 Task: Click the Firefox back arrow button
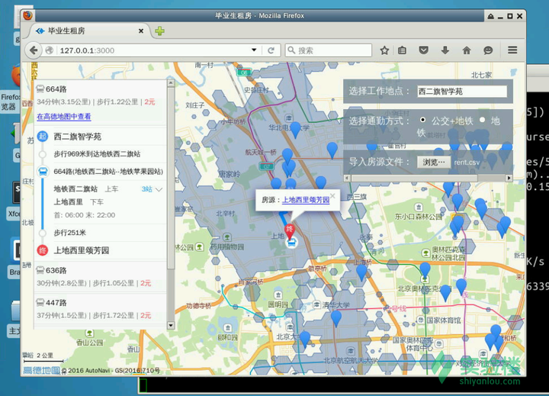(x=34, y=50)
